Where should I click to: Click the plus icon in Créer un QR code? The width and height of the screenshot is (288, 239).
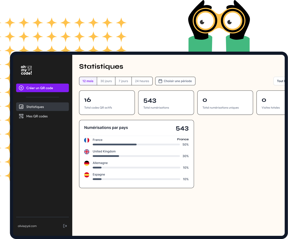coord(21,88)
